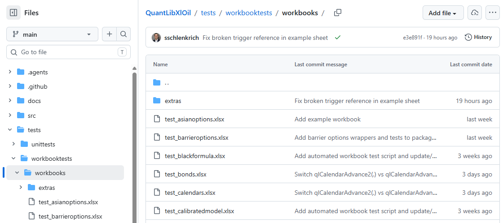This screenshot has width=503, height=223.
Task: Expand the extras folder chevron in tree
Action: 21,188
